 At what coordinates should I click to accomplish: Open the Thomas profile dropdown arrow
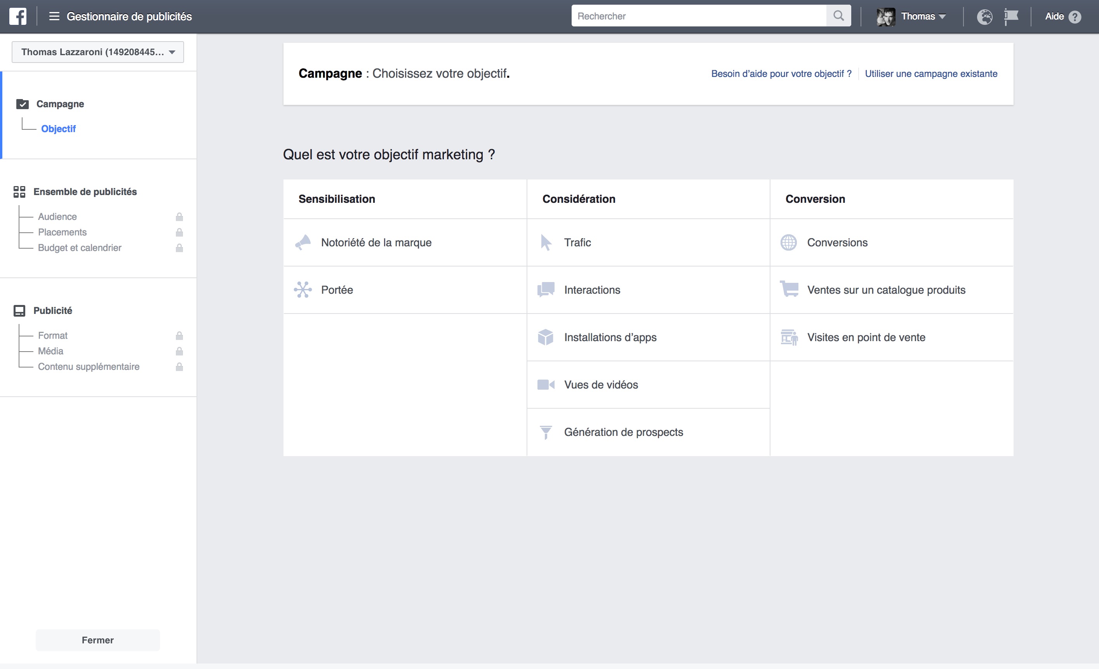point(942,17)
